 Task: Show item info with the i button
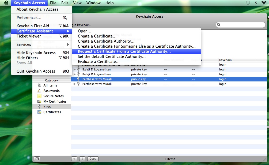click(82, 159)
